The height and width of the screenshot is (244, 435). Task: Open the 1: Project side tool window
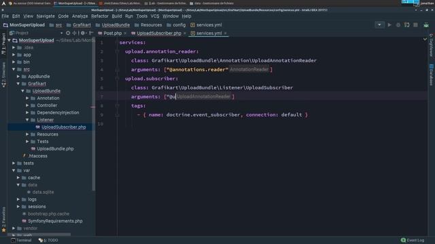coord(3,43)
